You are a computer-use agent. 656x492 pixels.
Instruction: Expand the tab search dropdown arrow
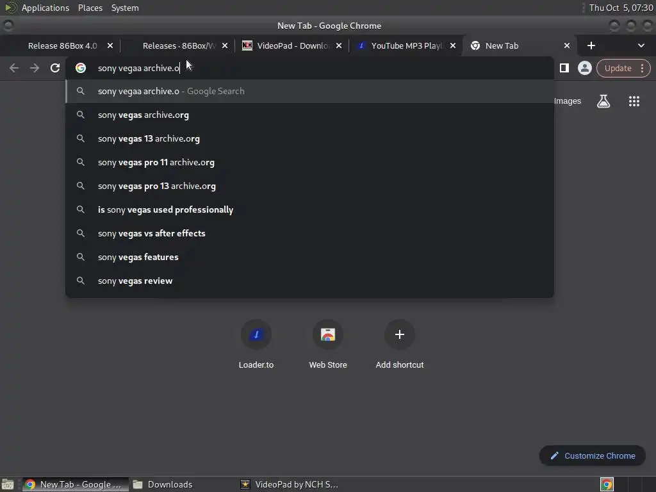point(641,45)
